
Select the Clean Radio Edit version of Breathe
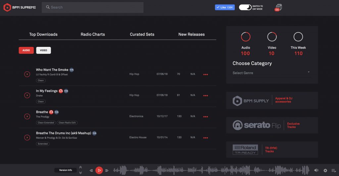pos(67,123)
